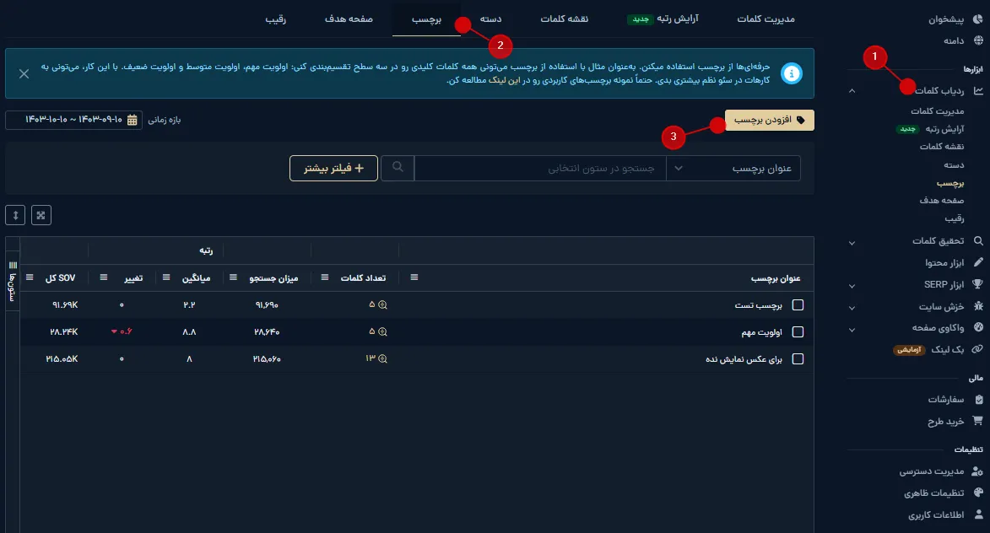The image size is (990, 533).
Task: Click the ابزار محتوا pencil icon
Action: (x=978, y=261)
